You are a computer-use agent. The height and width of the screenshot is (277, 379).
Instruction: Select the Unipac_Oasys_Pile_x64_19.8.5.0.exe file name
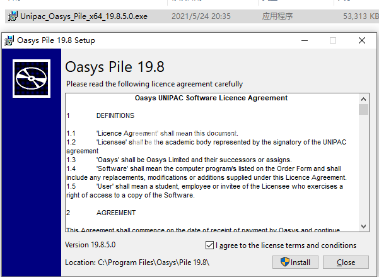coord(84,16)
